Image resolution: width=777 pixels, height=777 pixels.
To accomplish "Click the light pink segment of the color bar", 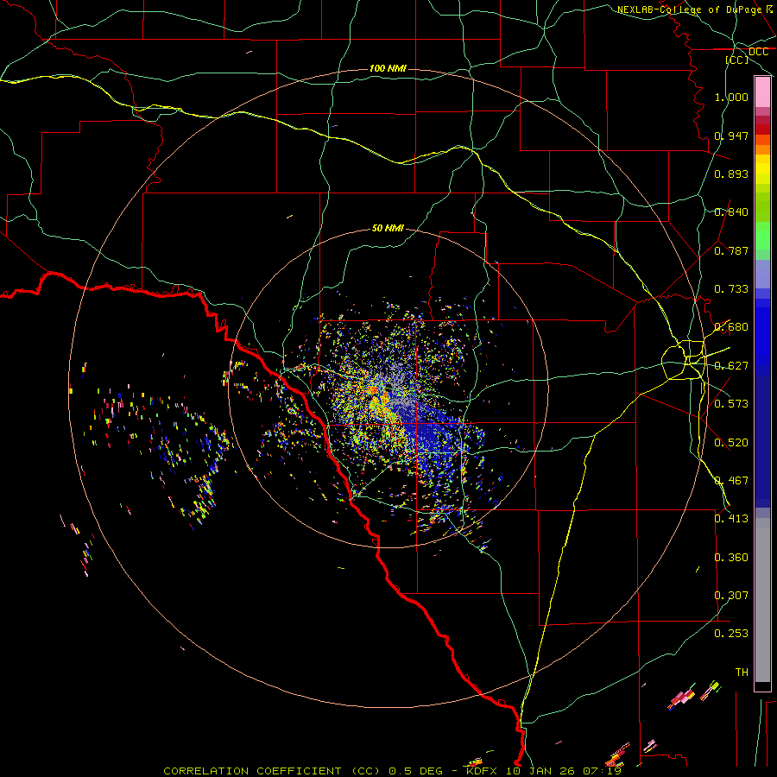I will point(762,92).
